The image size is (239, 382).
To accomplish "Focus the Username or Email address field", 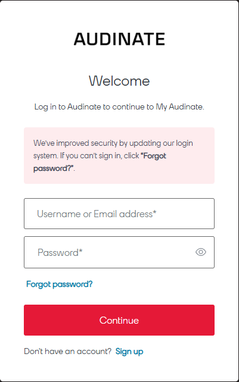I will [x=119, y=214].
